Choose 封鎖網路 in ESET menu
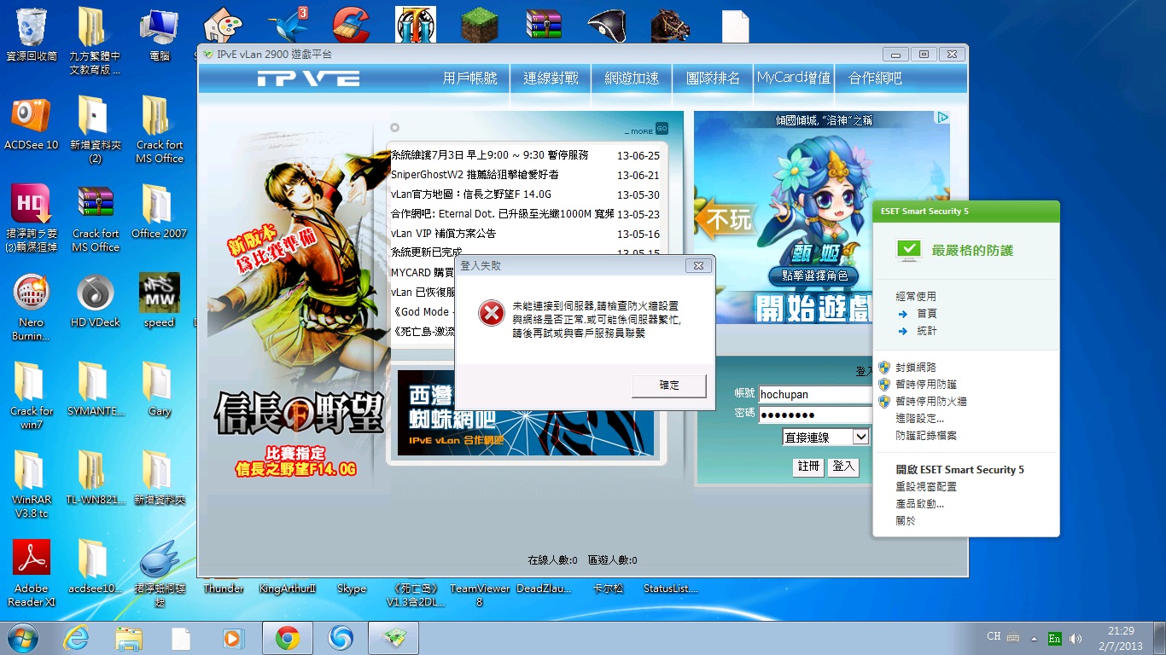The height and width of the screenshot is (655, 1166). [x=915, y=368]
